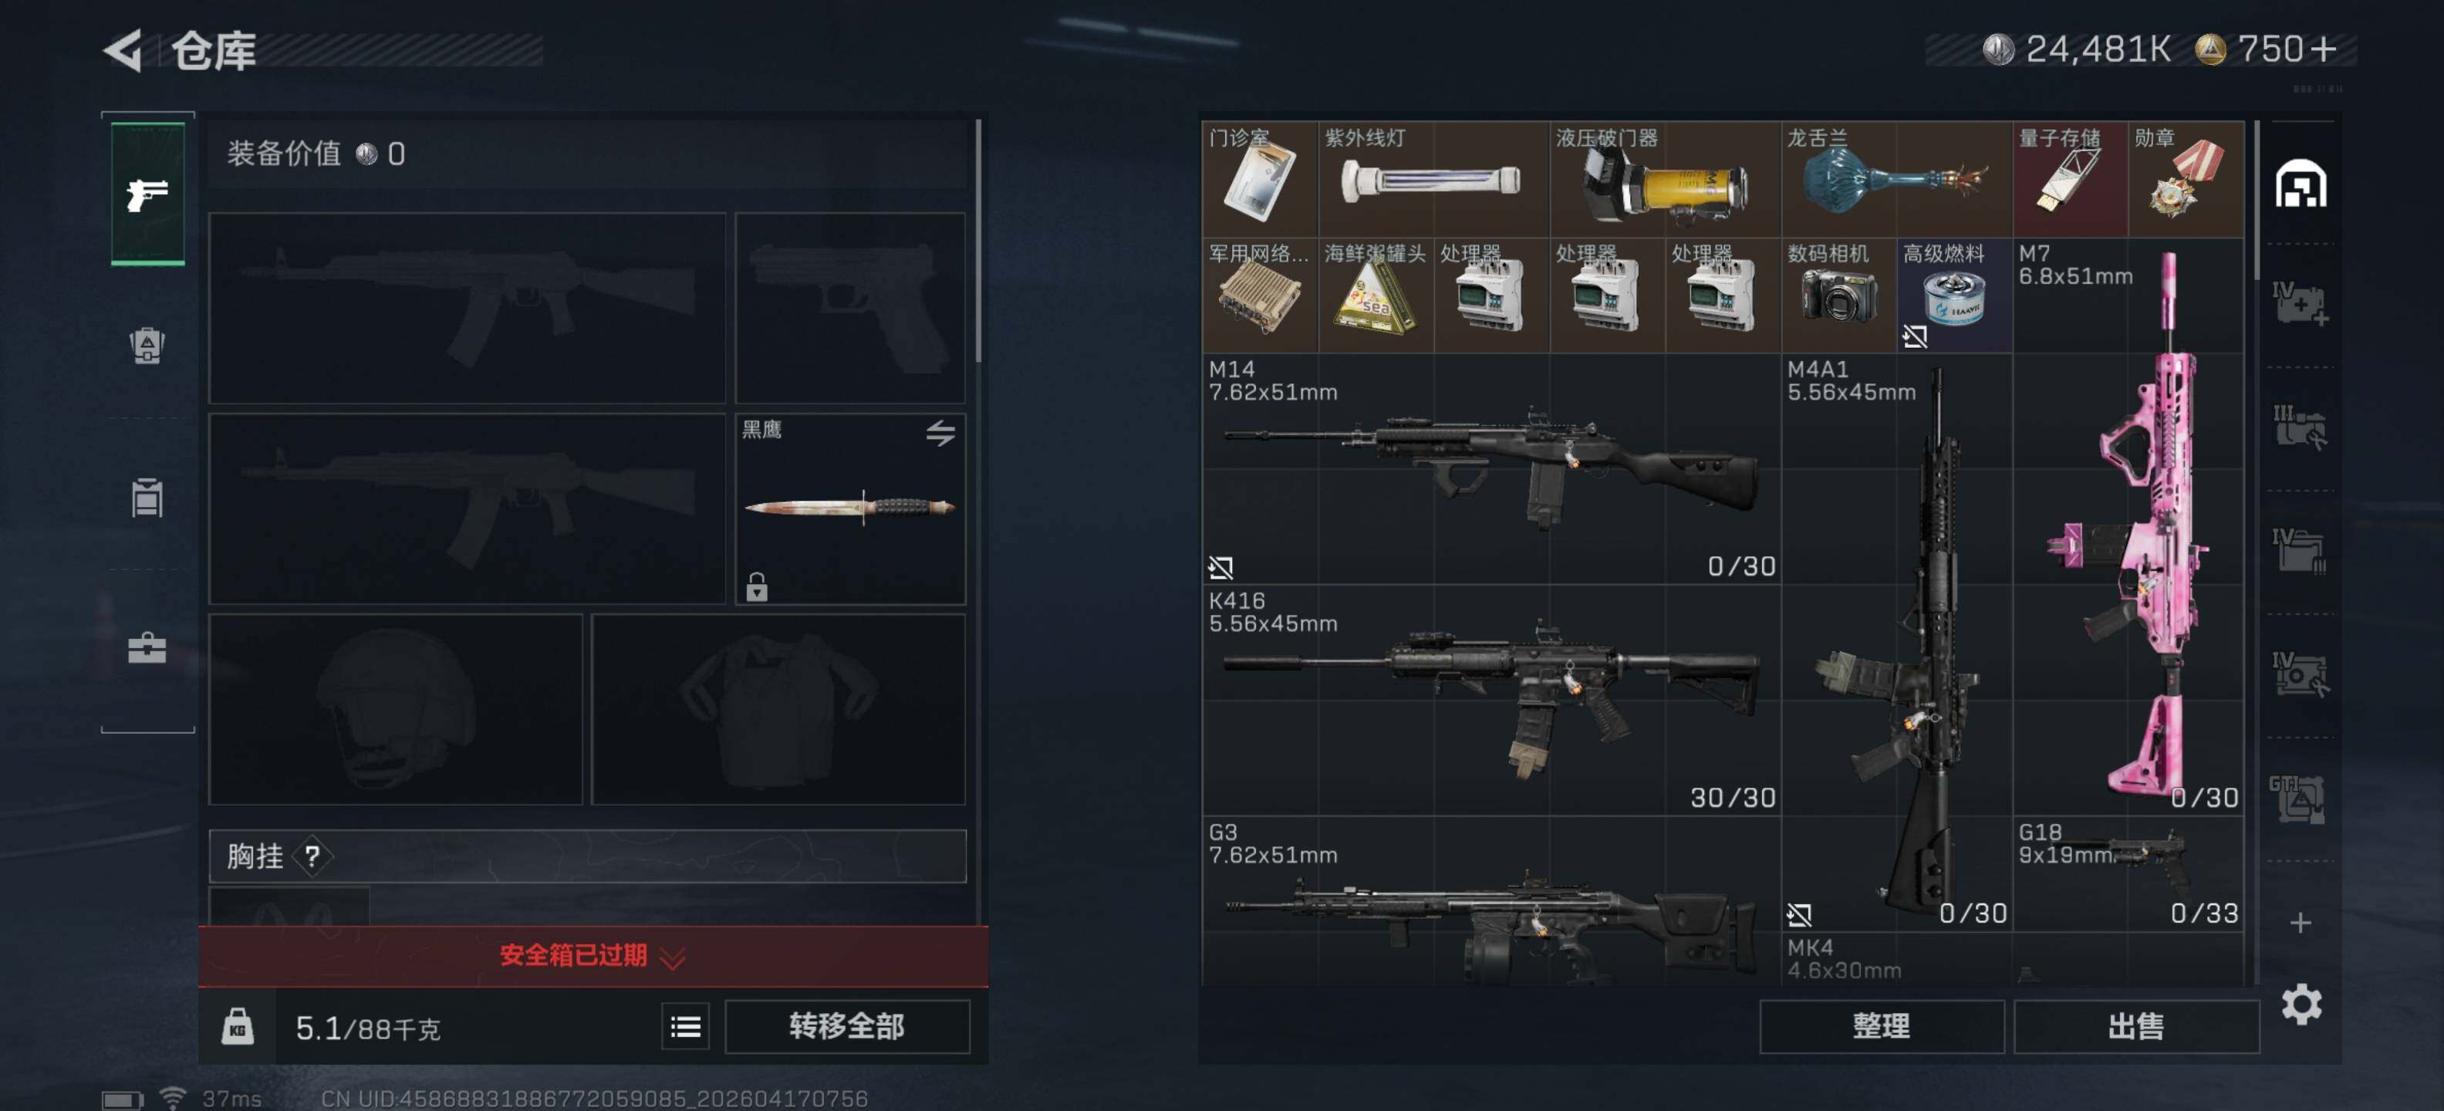
Task: Click the back arrow next to 仓库
Action: [124, 50]
